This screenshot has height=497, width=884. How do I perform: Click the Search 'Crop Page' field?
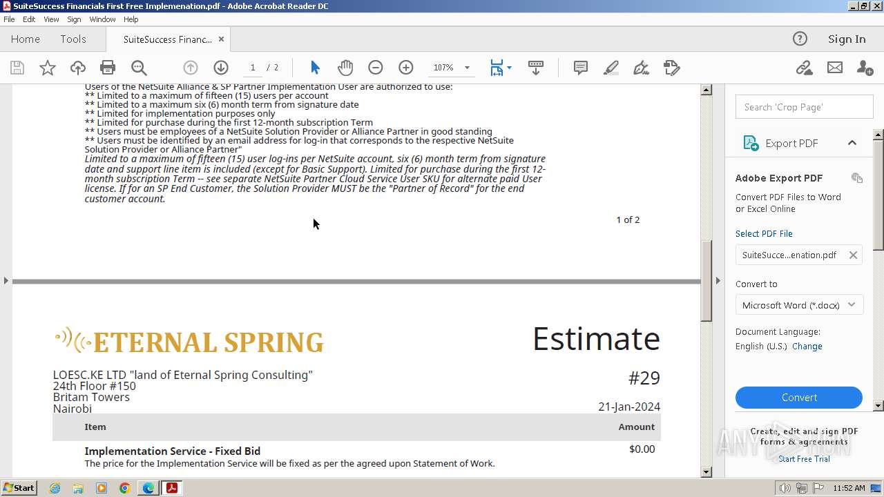click(x=805, y=107)
